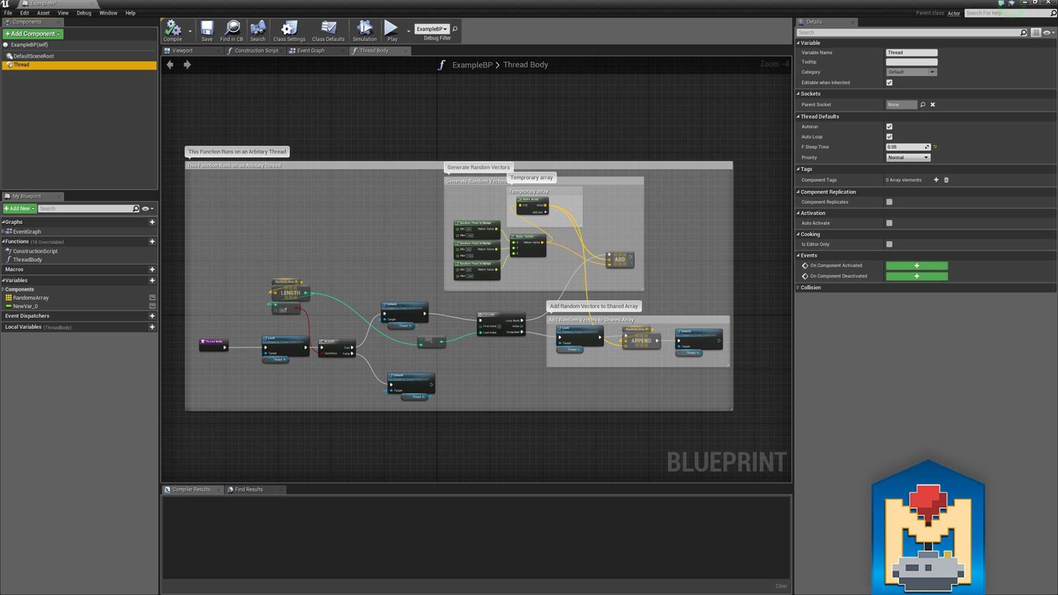Expand the Collision section

(810, 288)
